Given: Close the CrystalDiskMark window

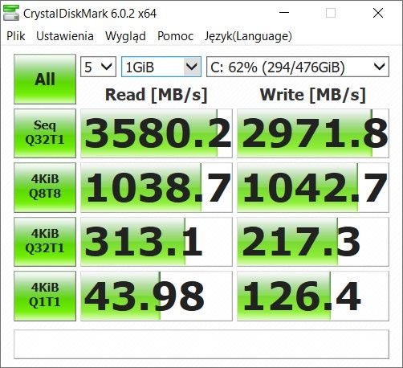Looking at the screenshot, I should [x=378, y=13].
